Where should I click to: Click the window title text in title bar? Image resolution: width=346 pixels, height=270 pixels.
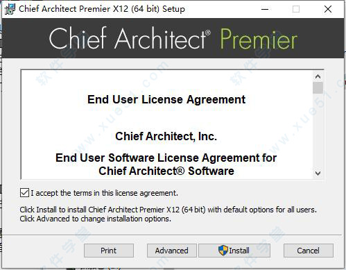tap(102, 9)
